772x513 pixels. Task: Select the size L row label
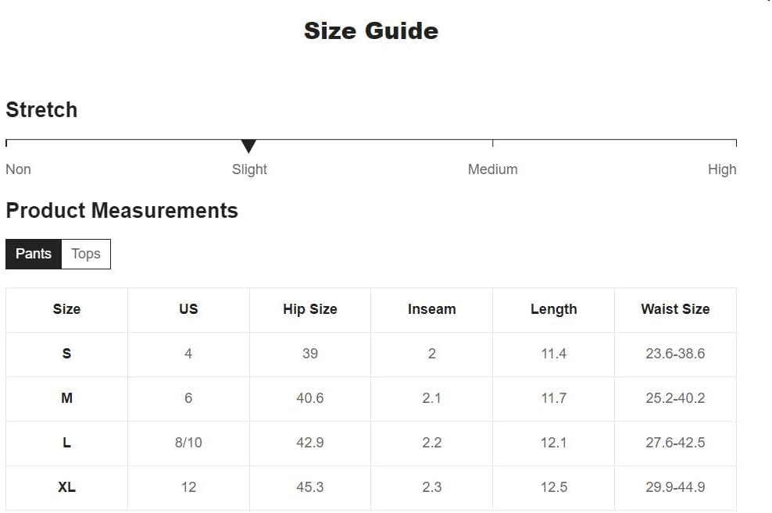(66, 443)
